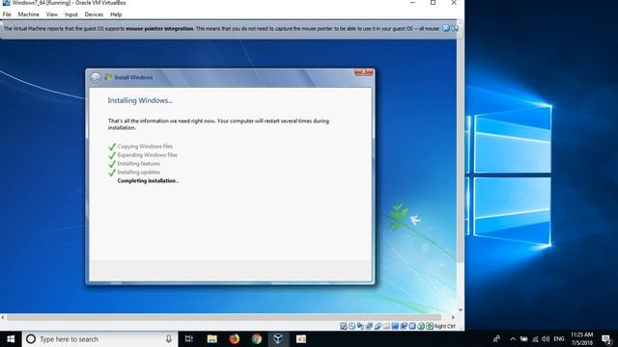
Task: Click the Right Ctrl host key label
Action: (x=444, y=326)
